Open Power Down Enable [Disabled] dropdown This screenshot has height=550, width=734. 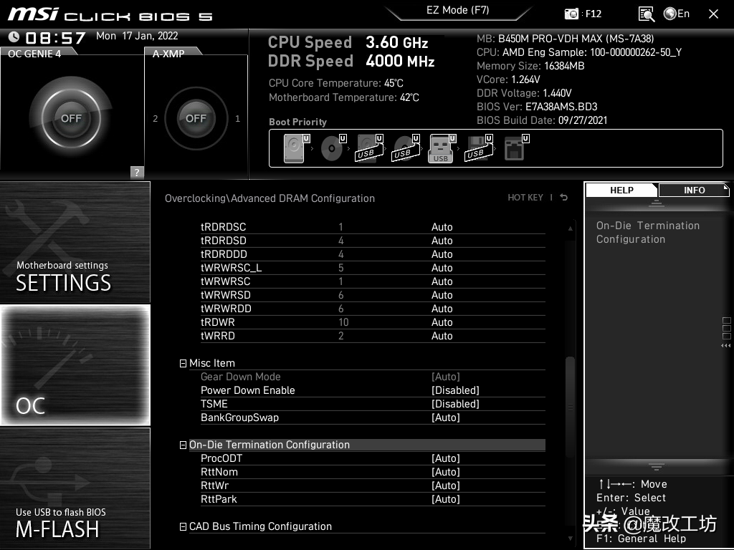click(455, 390)
